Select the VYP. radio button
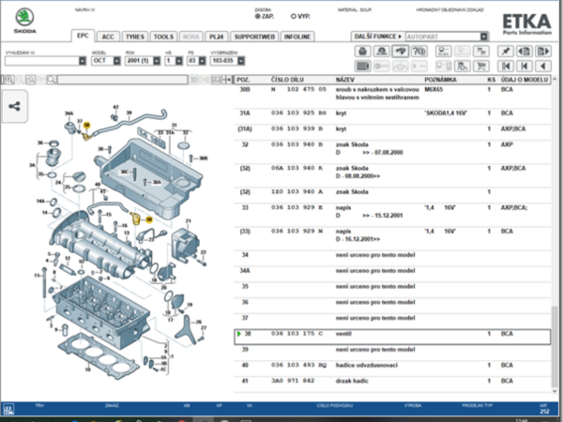This screenshot has width=563, height=422. click(x=293, y=16)
